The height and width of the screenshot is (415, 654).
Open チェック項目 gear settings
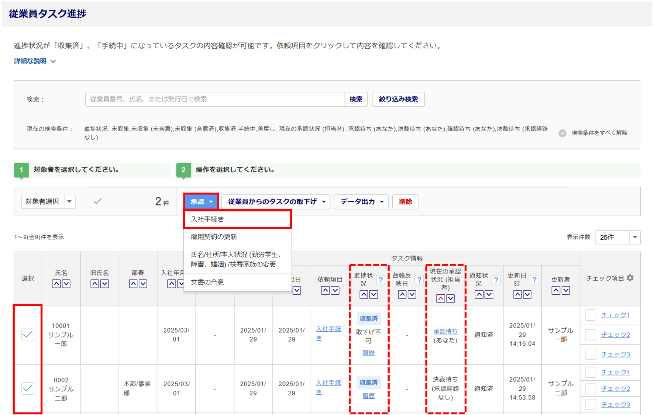[x=630, y=278]
